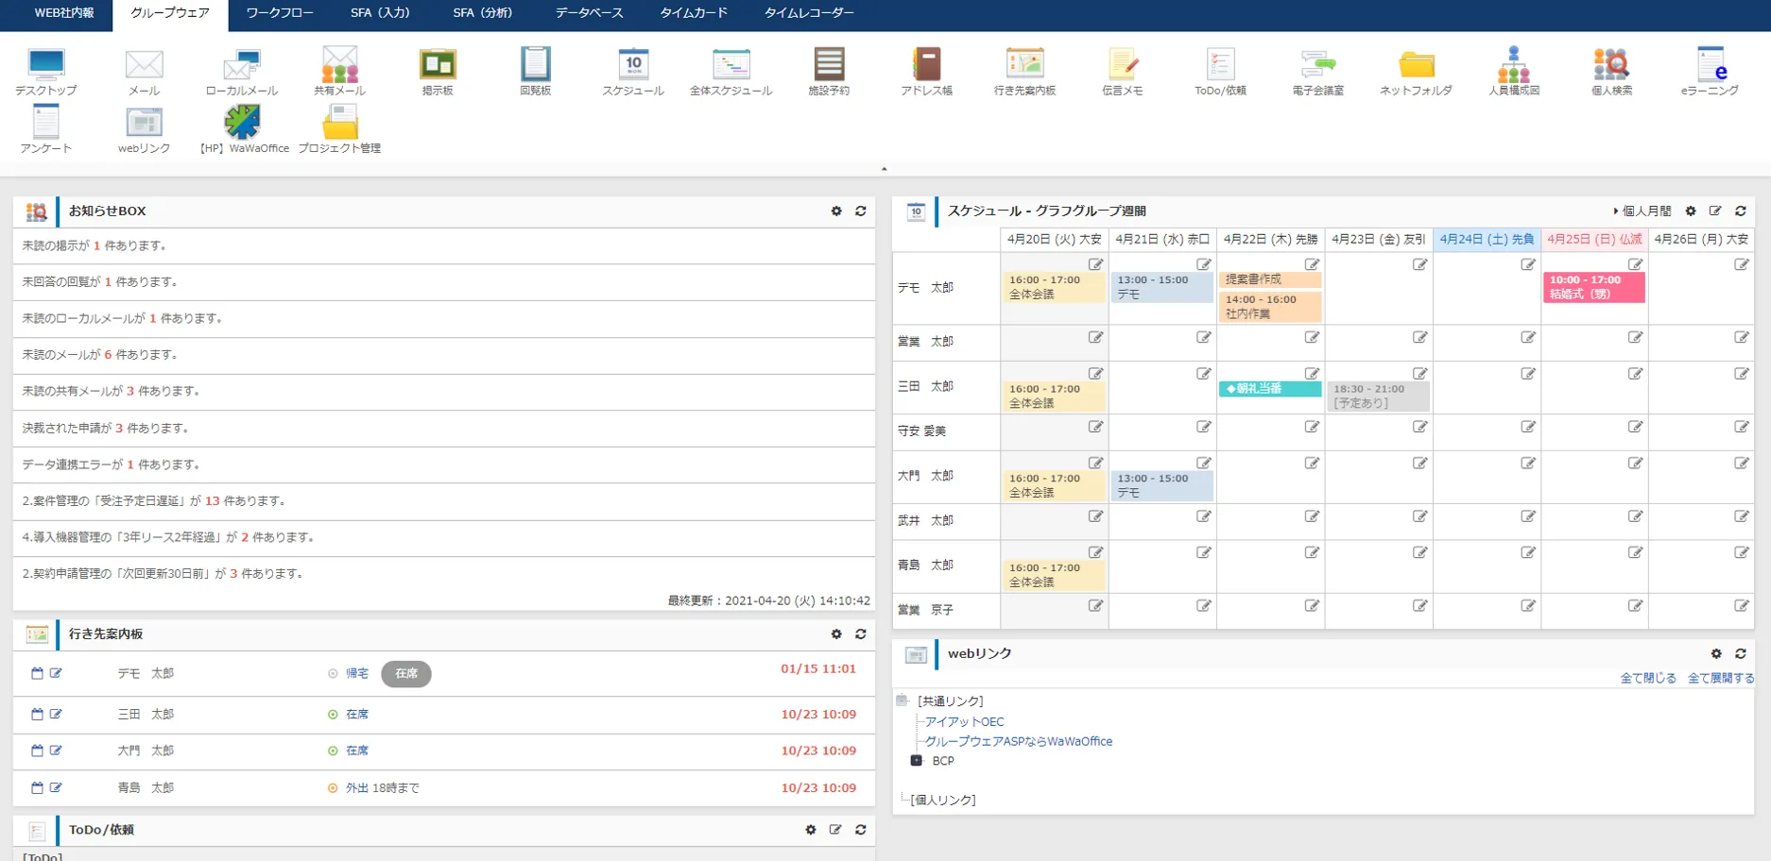The width and height of the screenshot is (1771, 861).
Task: Open settings gear of お知らせBOX panel
Action: 836,211
